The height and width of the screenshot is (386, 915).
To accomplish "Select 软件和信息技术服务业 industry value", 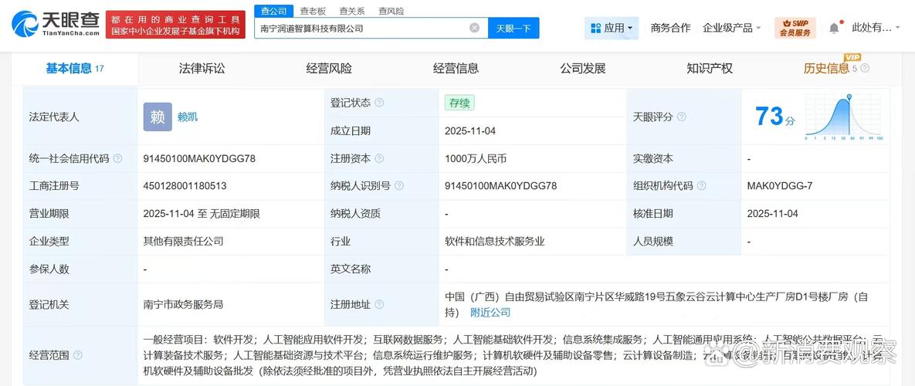I will tap(495, 241).
